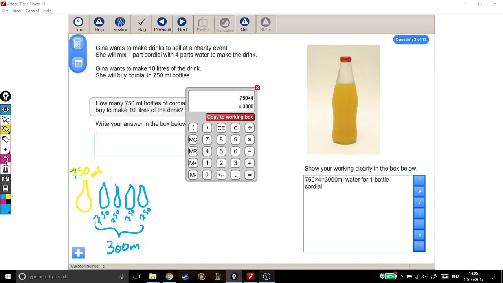The image size is (503, 283).
Task: Click the blue plus button at bottom left
Action: [x=79, y=253]
